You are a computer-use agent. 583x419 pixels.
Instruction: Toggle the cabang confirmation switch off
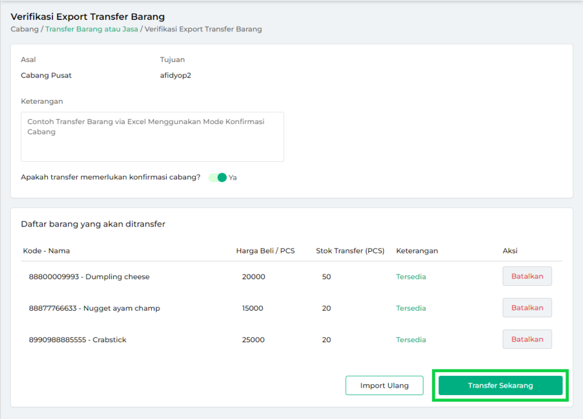tap(218, 177)
